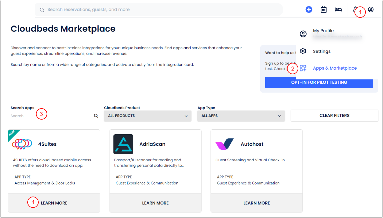The height and width of the screenshot is (218, 383).
Task: Click the Apps & Marketplace grid icon
Action: [303, 68]
